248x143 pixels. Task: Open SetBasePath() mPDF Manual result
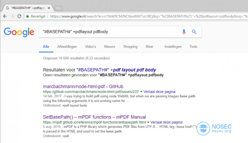pos(94,117)
